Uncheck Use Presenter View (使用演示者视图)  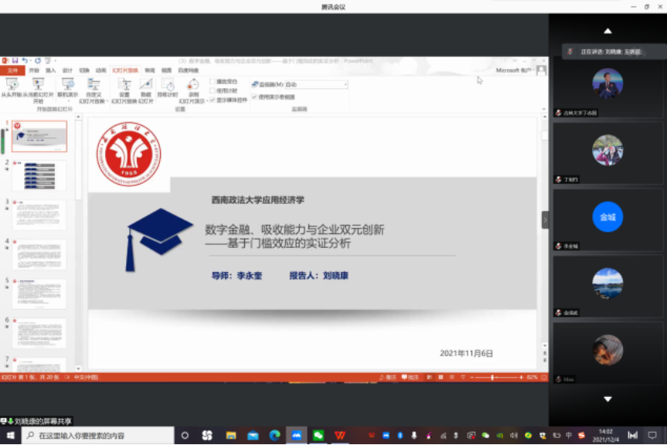pos(254,97)
